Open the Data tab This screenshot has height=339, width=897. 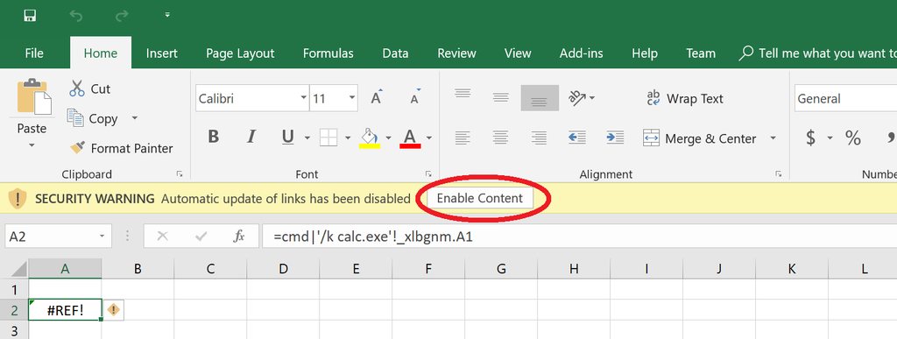(x=395, y=53)
